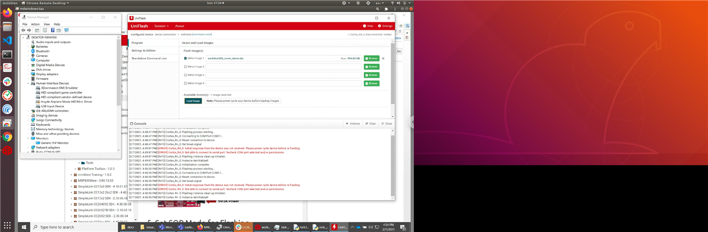This screenshot has width=708, height=232.
Task: Expand the Network adapters node
Action: pos(28,148)
